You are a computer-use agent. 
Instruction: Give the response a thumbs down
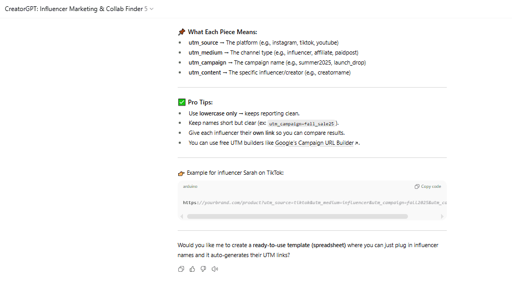[203, 269]
